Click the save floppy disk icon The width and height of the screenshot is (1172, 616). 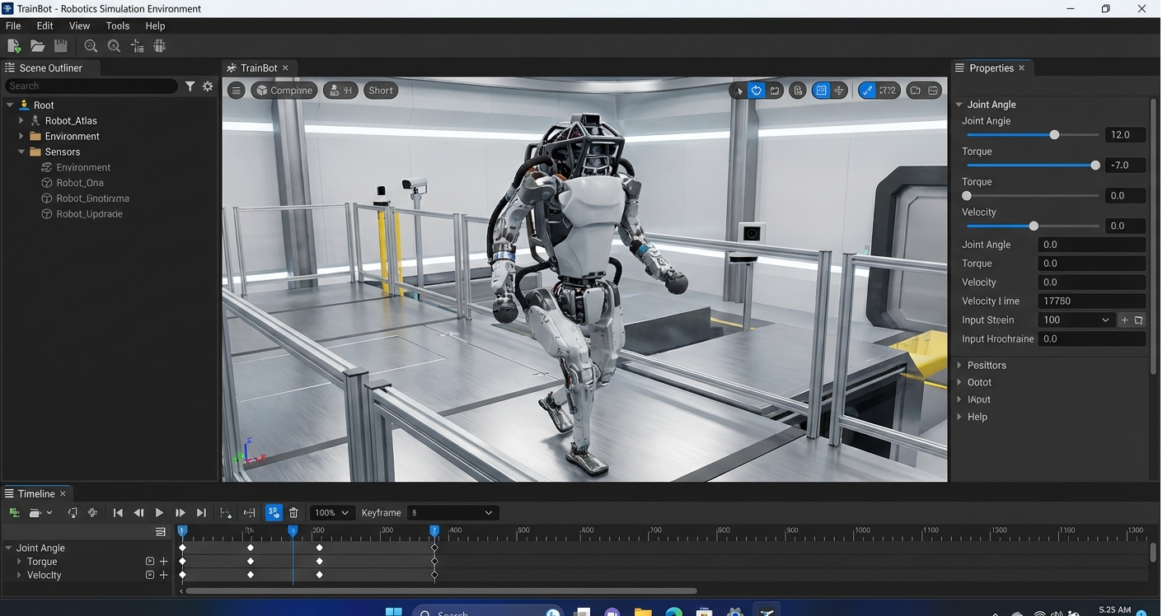[x=60, y=46]
